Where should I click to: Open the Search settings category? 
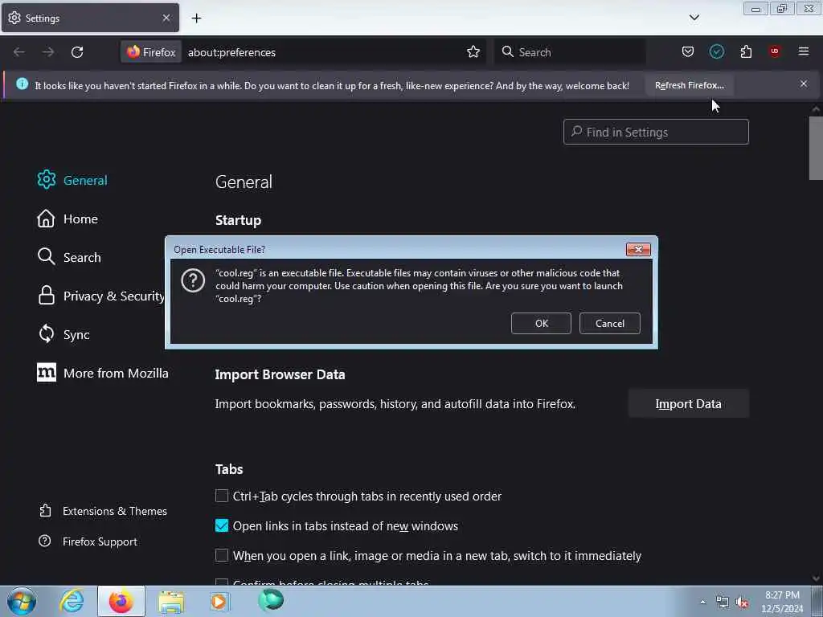(69, 257)
